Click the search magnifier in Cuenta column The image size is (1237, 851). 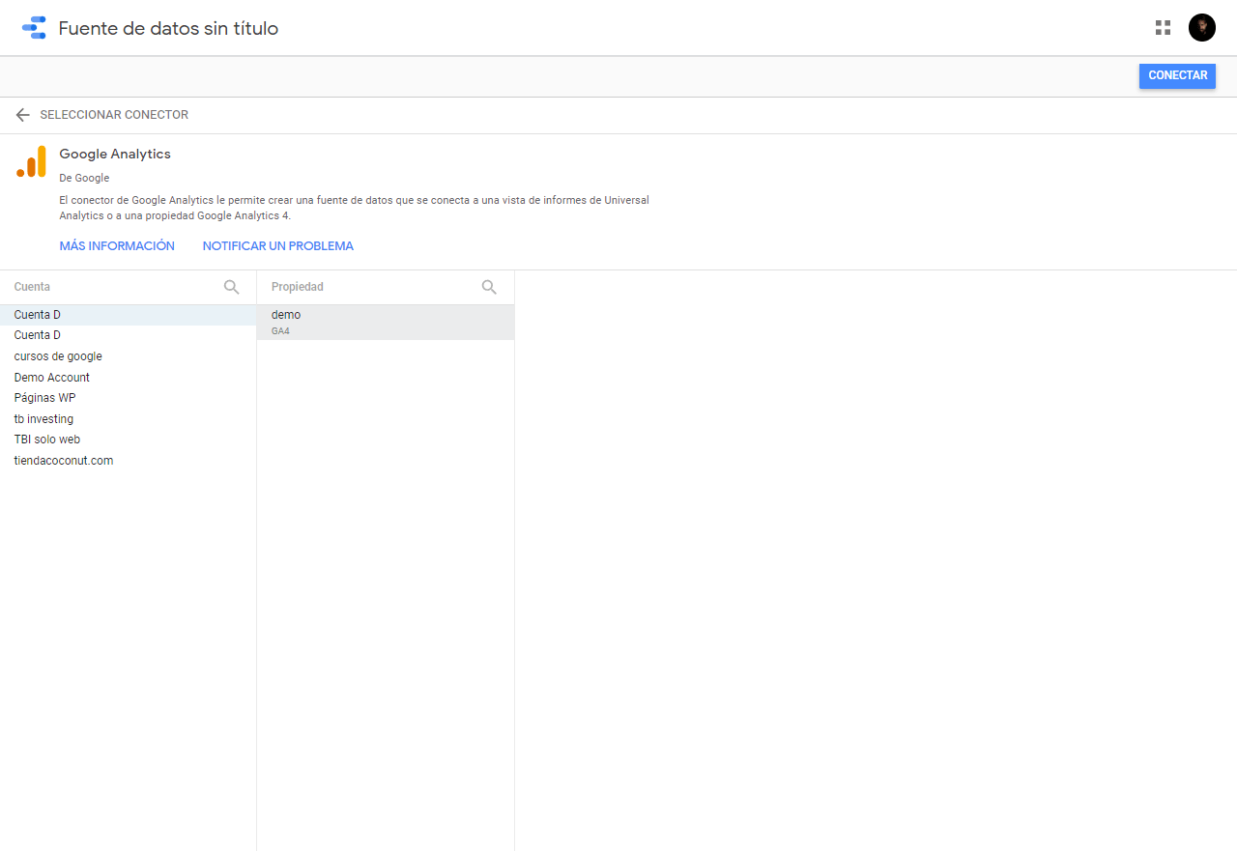(232, 287)
